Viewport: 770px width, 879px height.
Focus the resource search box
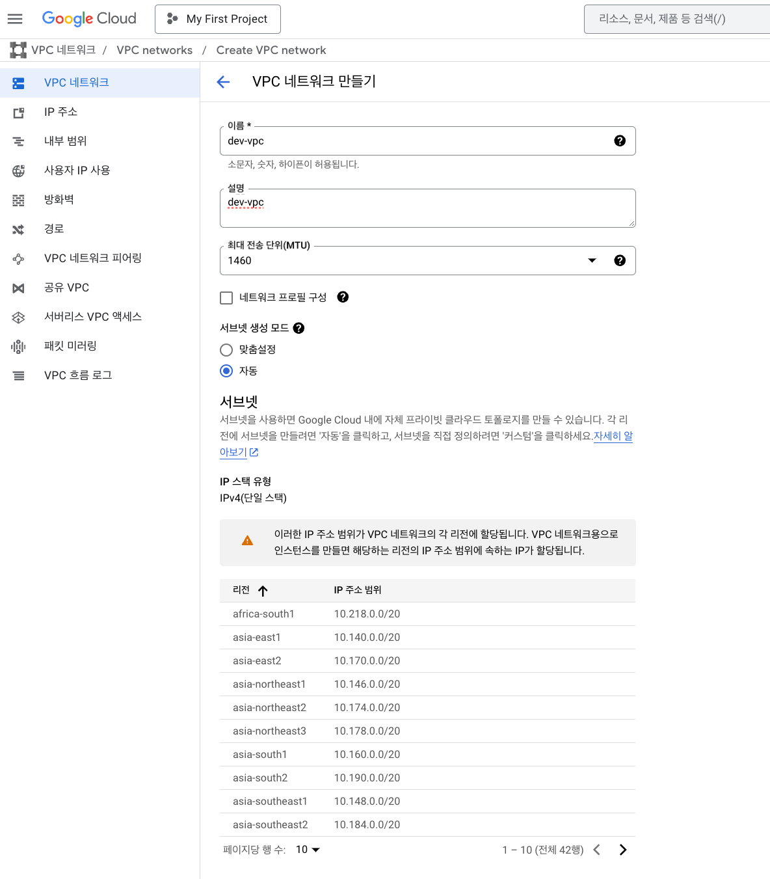[676, 19]
